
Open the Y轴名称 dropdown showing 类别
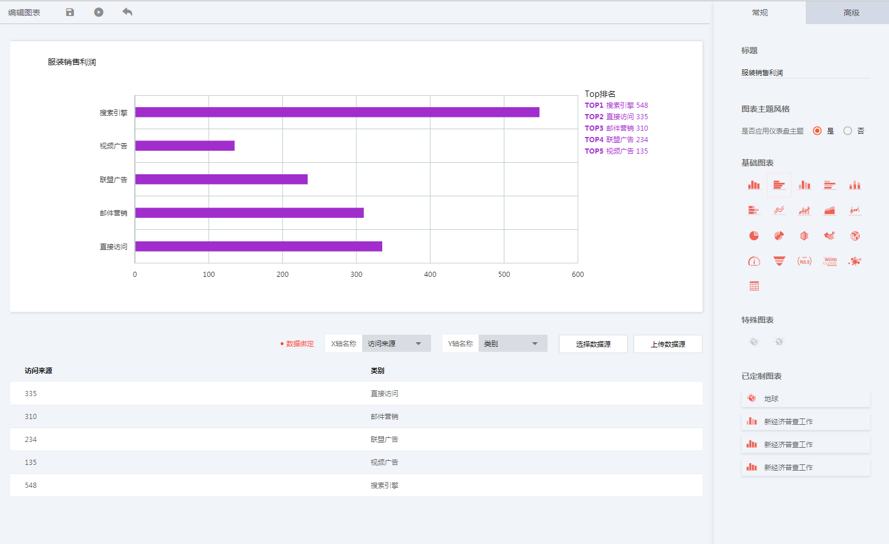point(512,343)
